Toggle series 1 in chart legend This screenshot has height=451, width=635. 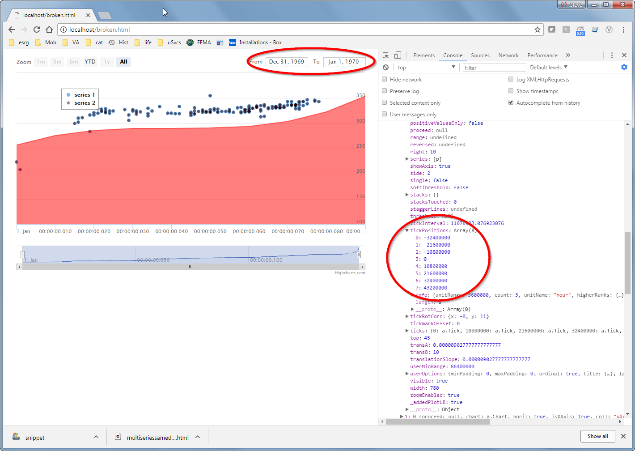click(80, 95)
